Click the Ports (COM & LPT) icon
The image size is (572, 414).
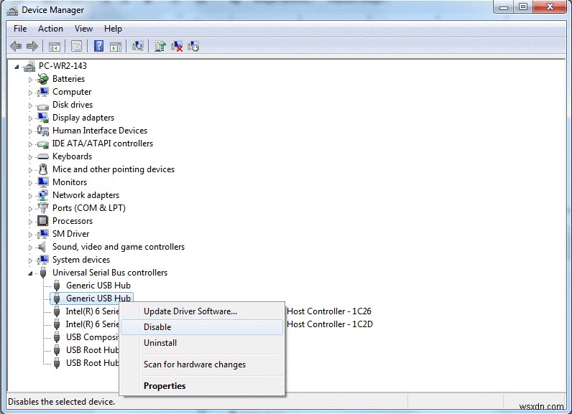click(x=42, y=208)
